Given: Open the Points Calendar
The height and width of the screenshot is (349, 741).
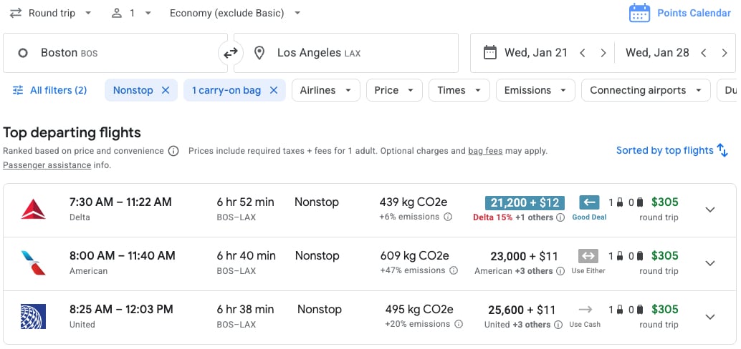Looking at the screenshot, I should pyautogui.click(x=679, y=13).
